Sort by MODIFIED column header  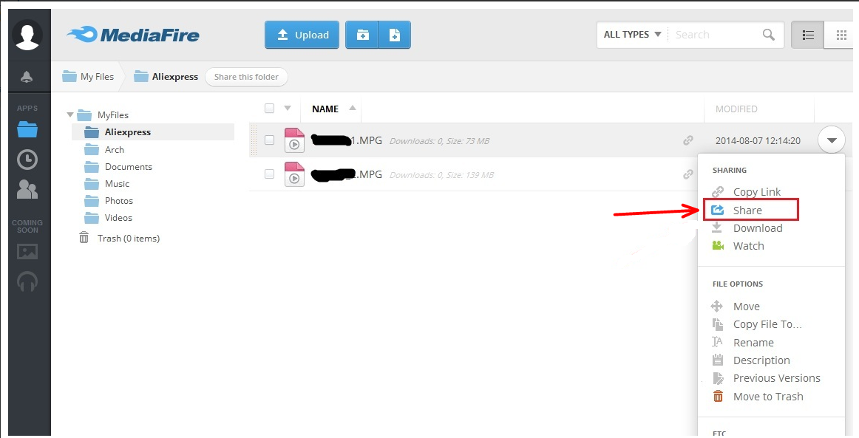pos(736,109)
